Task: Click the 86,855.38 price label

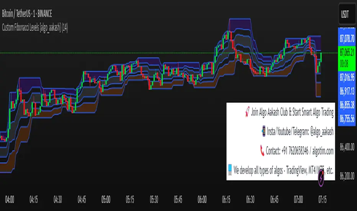Action: tap(347, 105)
